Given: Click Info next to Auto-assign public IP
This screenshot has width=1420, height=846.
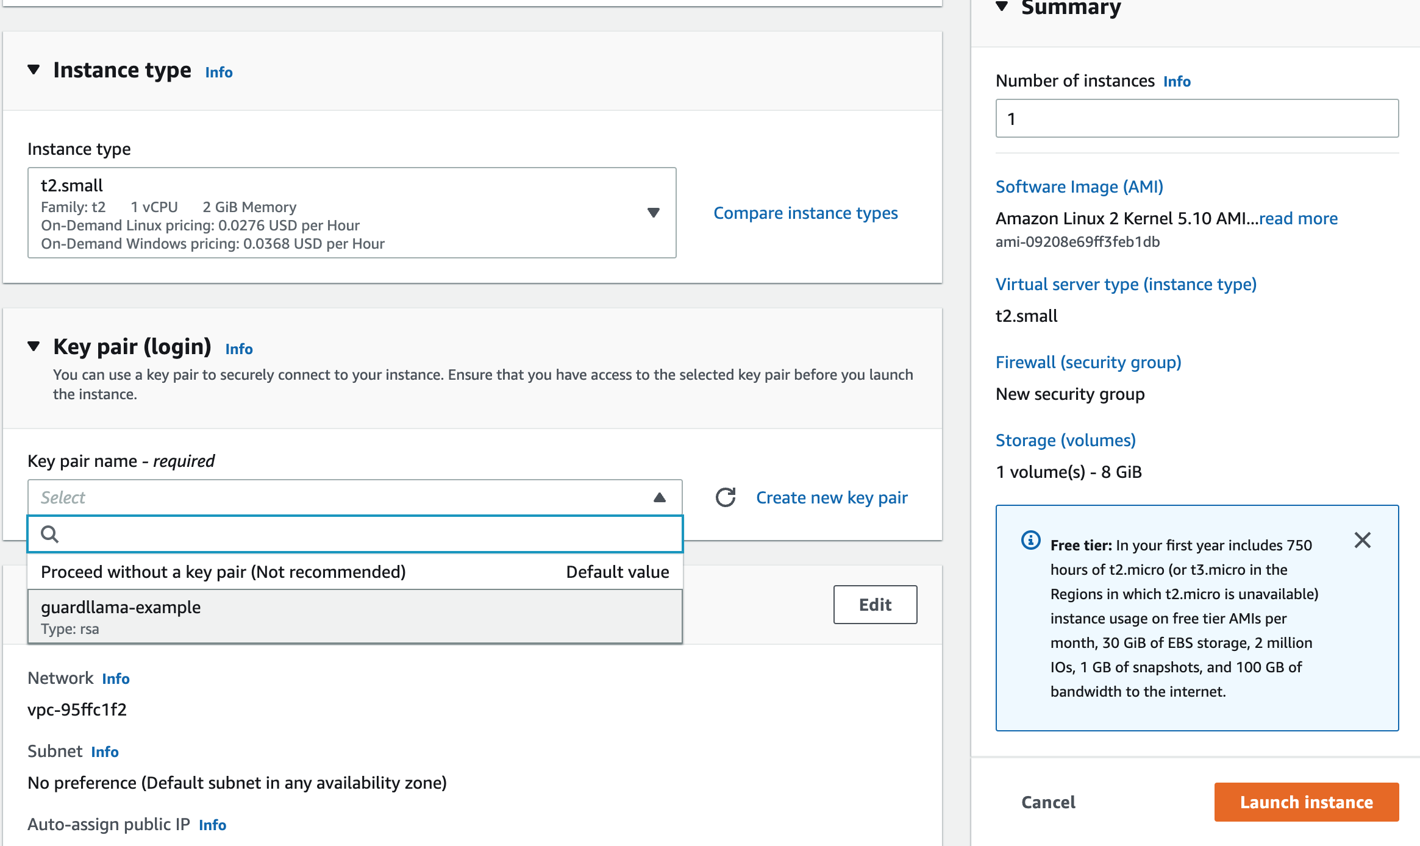Looking at the screenshot, I should click(212, 825).
